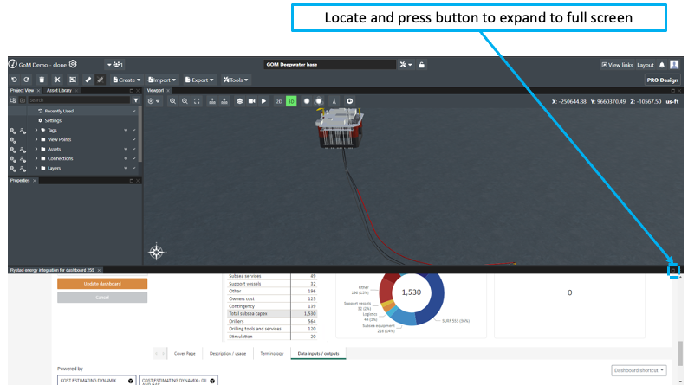This screenshot has height=385, width=688.
Task: Expand the Layers tree node
Action: pyautogui.click(x=36, y=168)
